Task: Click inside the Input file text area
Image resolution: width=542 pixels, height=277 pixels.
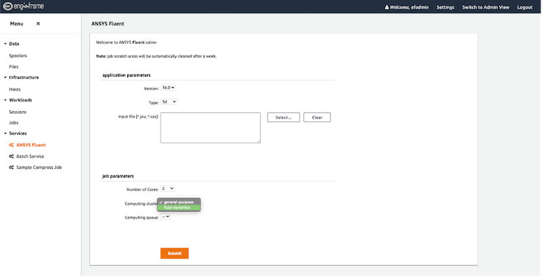Action: point(211,128)
